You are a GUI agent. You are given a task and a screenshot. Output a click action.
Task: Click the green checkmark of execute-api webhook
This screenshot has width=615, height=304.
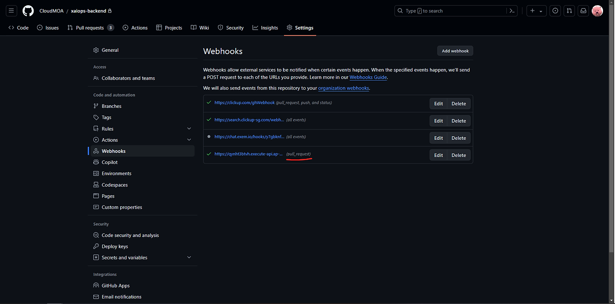point(209,153)
